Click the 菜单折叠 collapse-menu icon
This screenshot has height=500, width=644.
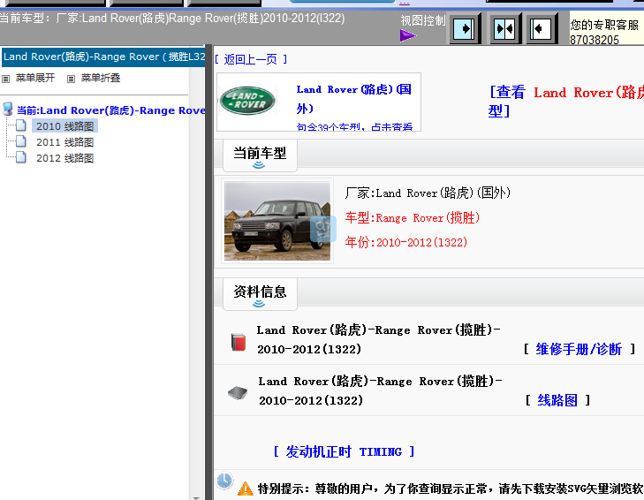pos(71,79)
